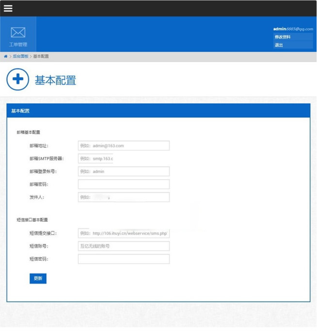Open the hamburger navigation menu
317x331 pixels.
coord(9,8)
